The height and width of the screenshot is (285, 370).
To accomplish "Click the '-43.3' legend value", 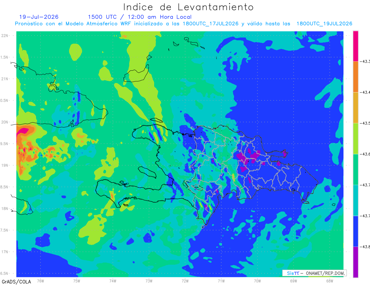I will (365, 61).
